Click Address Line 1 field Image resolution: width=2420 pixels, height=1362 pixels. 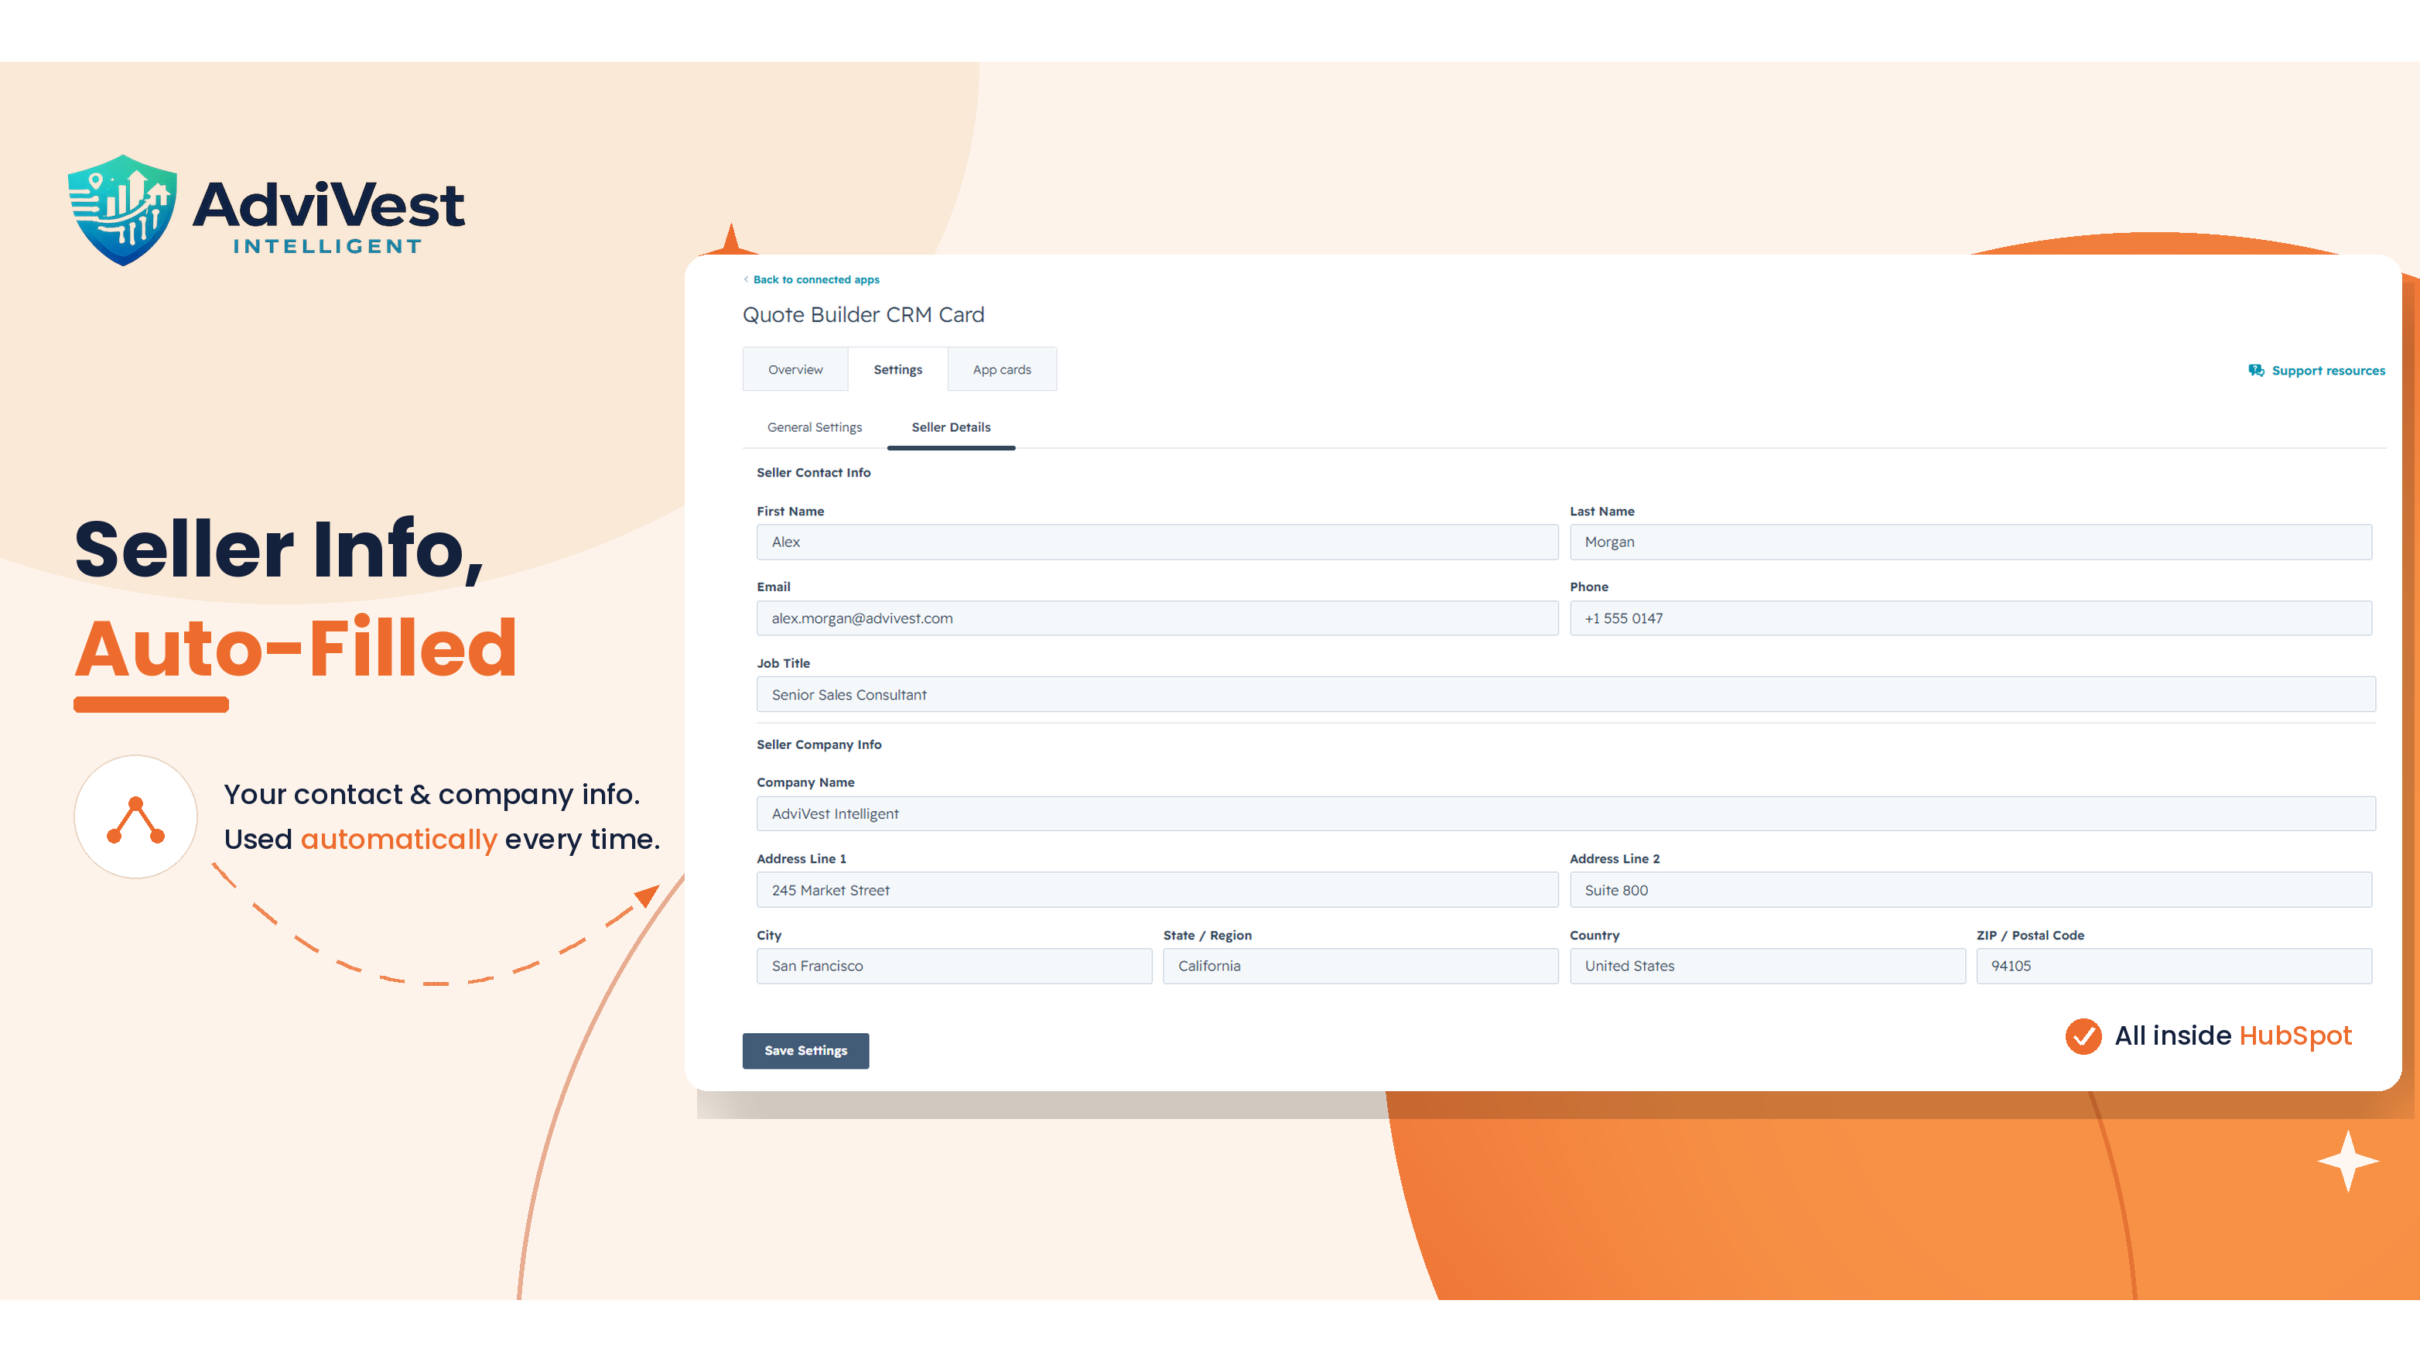[x=1157, y=890]
